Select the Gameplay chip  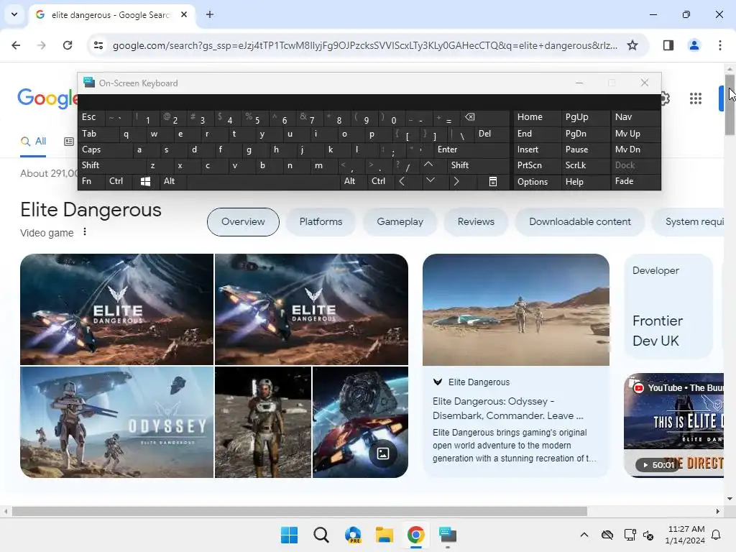400,221
